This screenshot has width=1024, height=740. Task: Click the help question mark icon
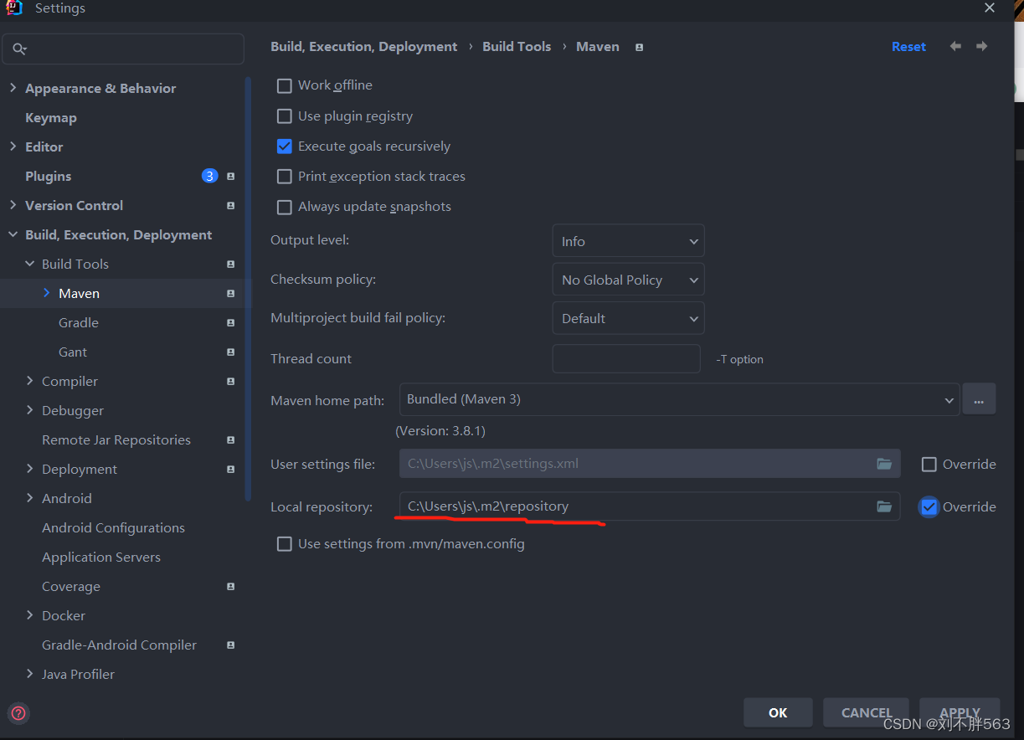point(18,713)
